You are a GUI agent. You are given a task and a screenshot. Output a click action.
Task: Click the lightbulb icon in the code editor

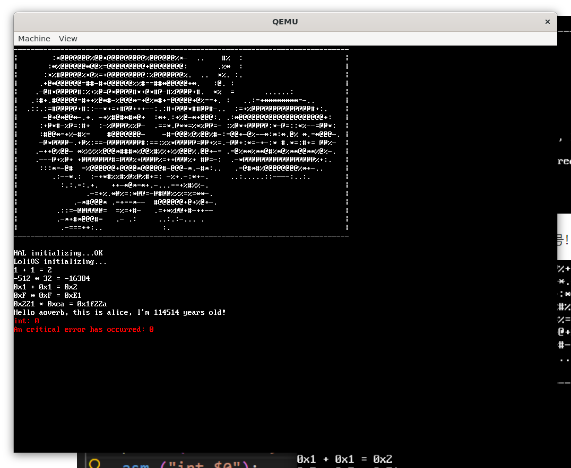[x=95, y=464]
